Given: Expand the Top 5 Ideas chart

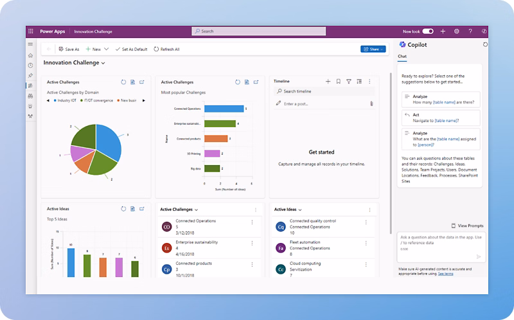Looking at the screenshot, I should 142,209.
